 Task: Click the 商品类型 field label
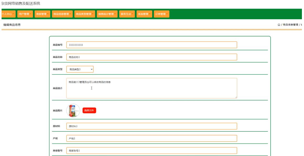pos(58,69)
